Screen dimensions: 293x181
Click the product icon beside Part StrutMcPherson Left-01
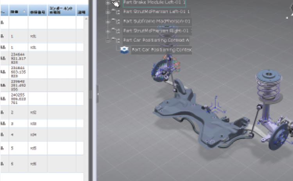click(116, 12)
